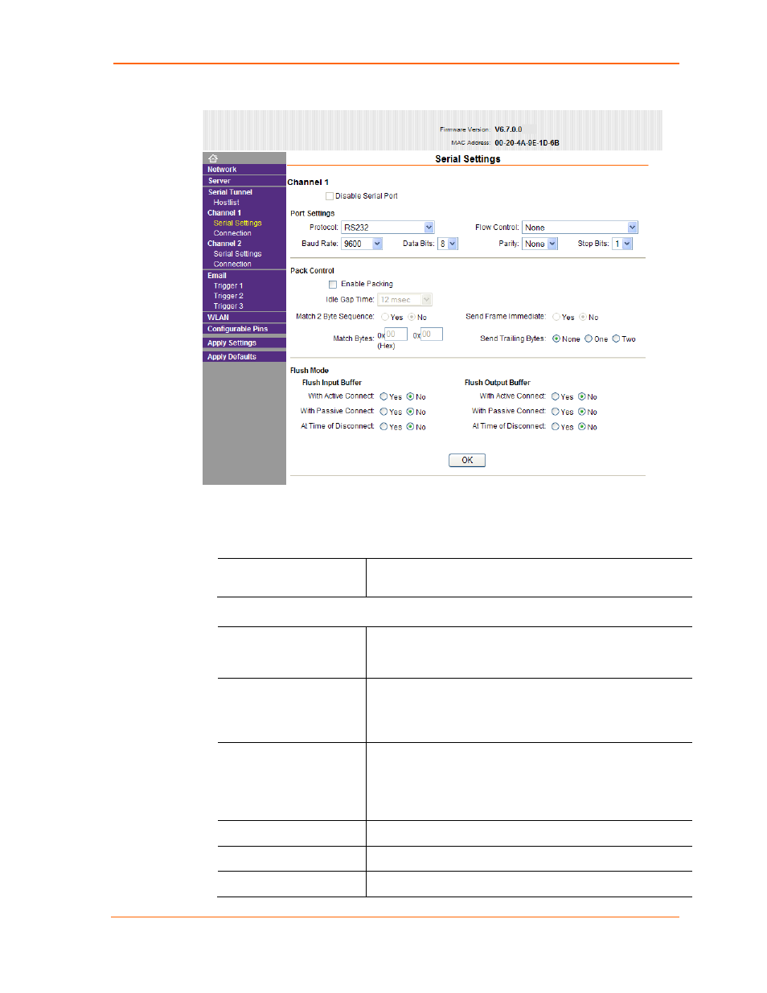
Task: Select Yes for Output Buffer At Time of Disconnect
Action: [x=556, y=428]
